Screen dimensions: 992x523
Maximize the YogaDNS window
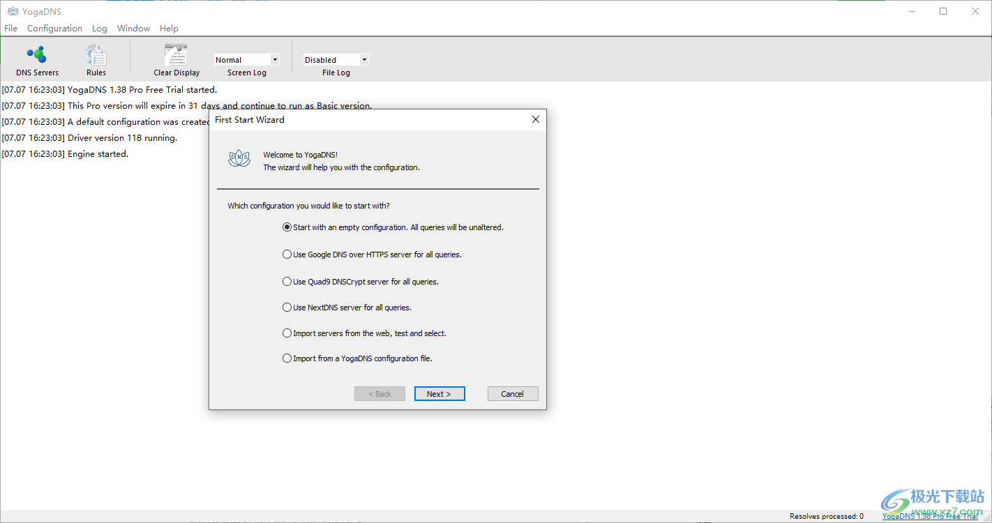point(943,11)
